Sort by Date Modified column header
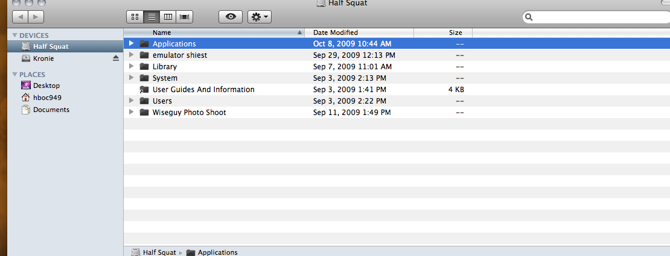 click(359, 33)
